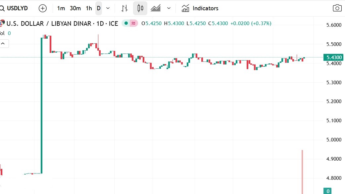Switch to the 1m timeframe

point(61,8)
